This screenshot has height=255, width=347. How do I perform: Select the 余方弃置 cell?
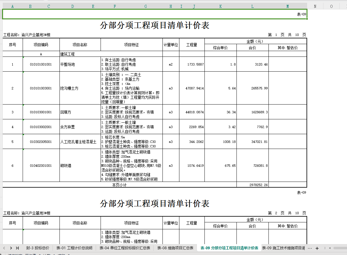tap(80, 127)
